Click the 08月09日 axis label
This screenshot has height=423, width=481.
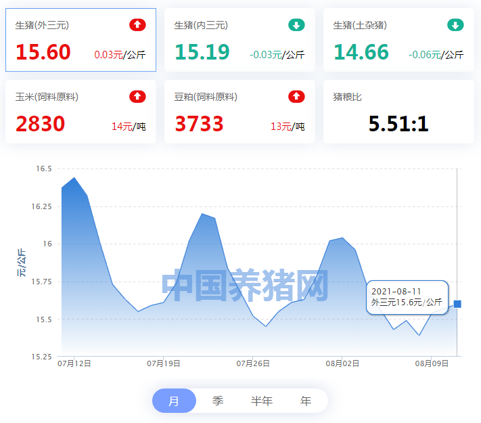tap(432, 363)
